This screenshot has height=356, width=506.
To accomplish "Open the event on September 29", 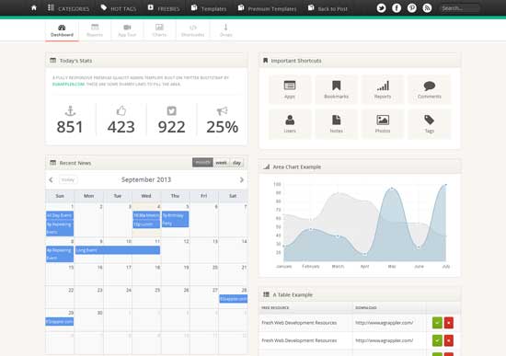I will (x=60, y=321).
